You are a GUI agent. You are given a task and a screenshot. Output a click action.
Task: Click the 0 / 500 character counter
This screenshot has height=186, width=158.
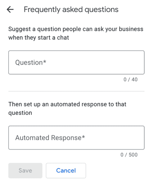[129, 155]
